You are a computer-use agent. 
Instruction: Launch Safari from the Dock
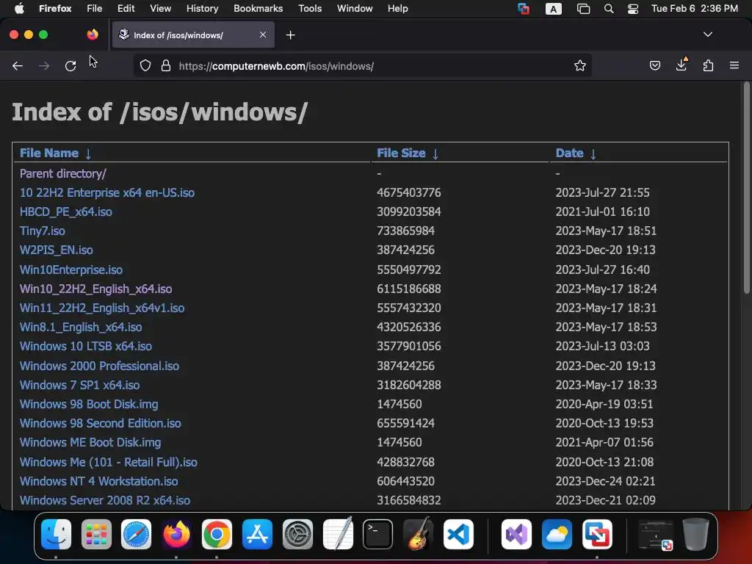(x=136, y=535)
